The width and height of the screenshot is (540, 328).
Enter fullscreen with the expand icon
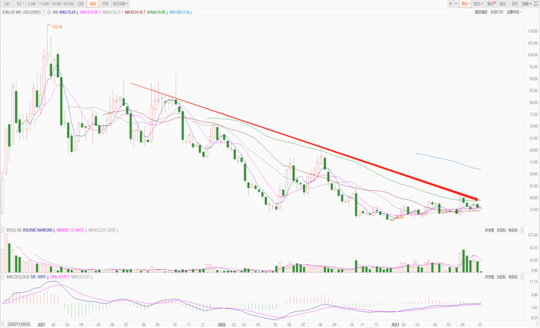pyautogui.click(x=536, y=4)
